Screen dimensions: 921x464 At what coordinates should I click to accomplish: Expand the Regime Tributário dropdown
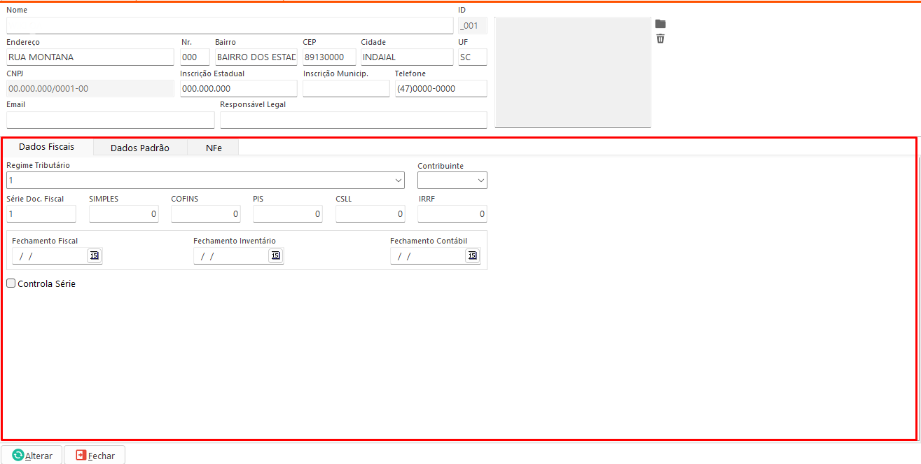click(x=397, y=181)
